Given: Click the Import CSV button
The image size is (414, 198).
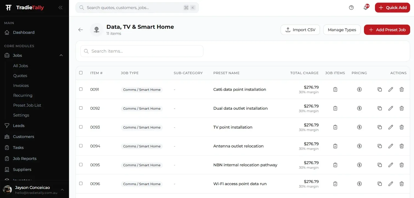Looking at the screenshot, I should click(300, 30).
